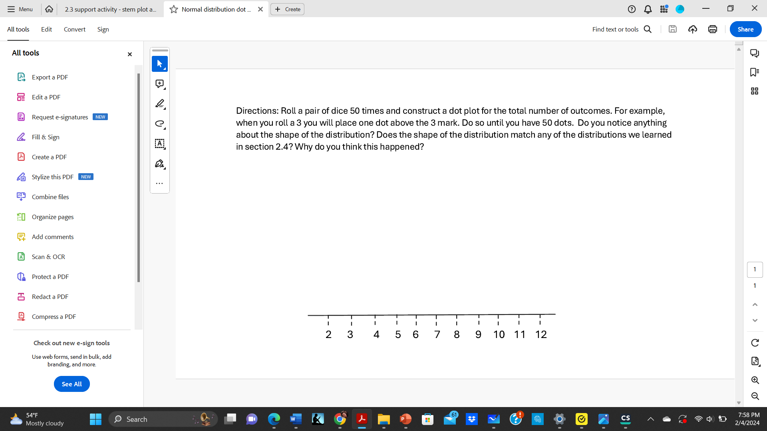Open the Bookmarks panel

click(x=755, y=72)
